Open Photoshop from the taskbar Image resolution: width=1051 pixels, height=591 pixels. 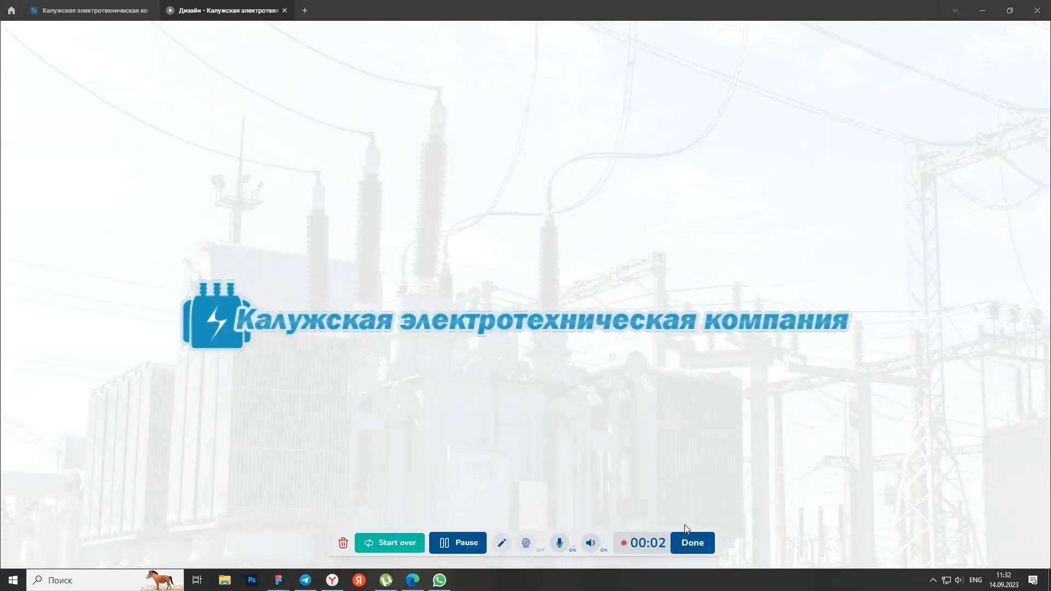tap(251, 580)
